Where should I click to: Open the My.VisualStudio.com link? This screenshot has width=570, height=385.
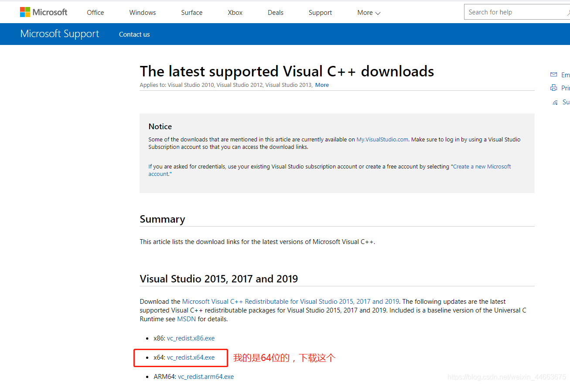[382, 140]
